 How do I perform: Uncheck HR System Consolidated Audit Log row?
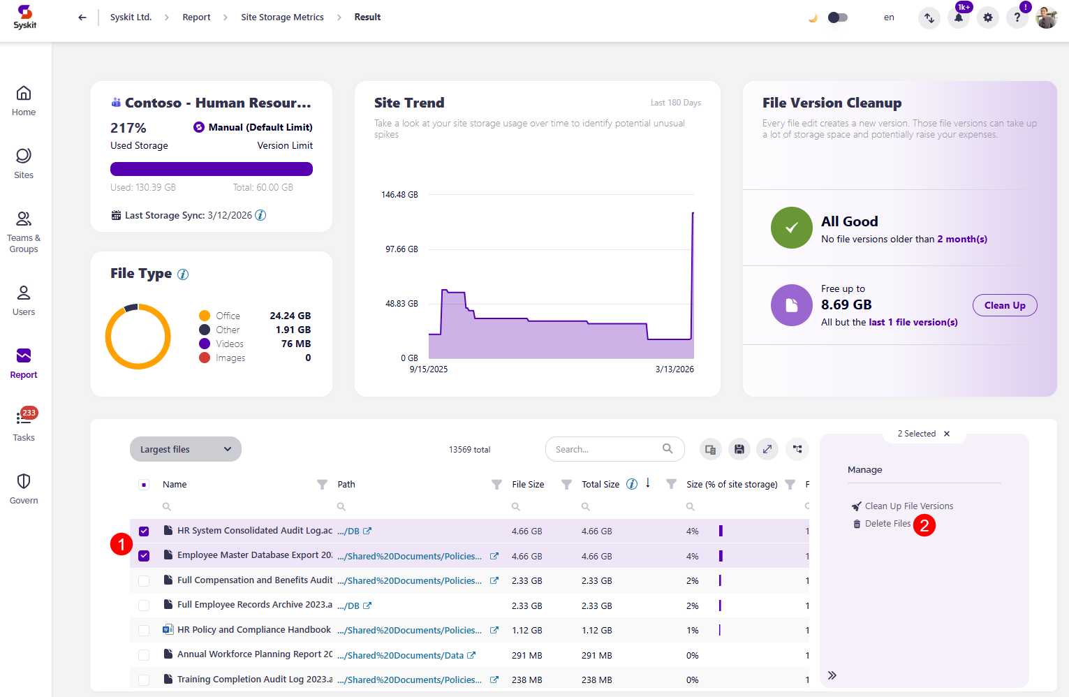(144, 531)
